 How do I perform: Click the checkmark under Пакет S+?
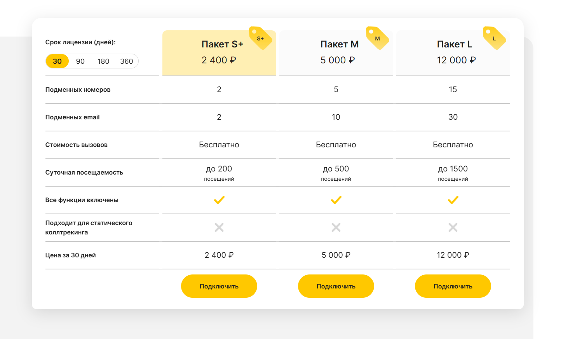pyautogui.click(x=219, y=200)
